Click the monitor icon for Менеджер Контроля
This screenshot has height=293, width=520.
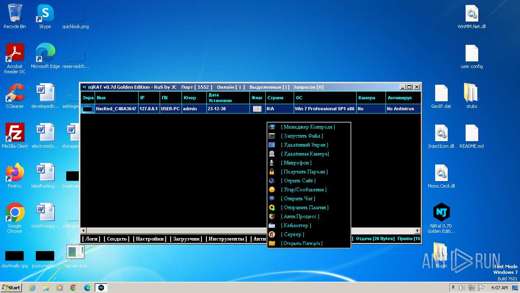click(272, 127)
